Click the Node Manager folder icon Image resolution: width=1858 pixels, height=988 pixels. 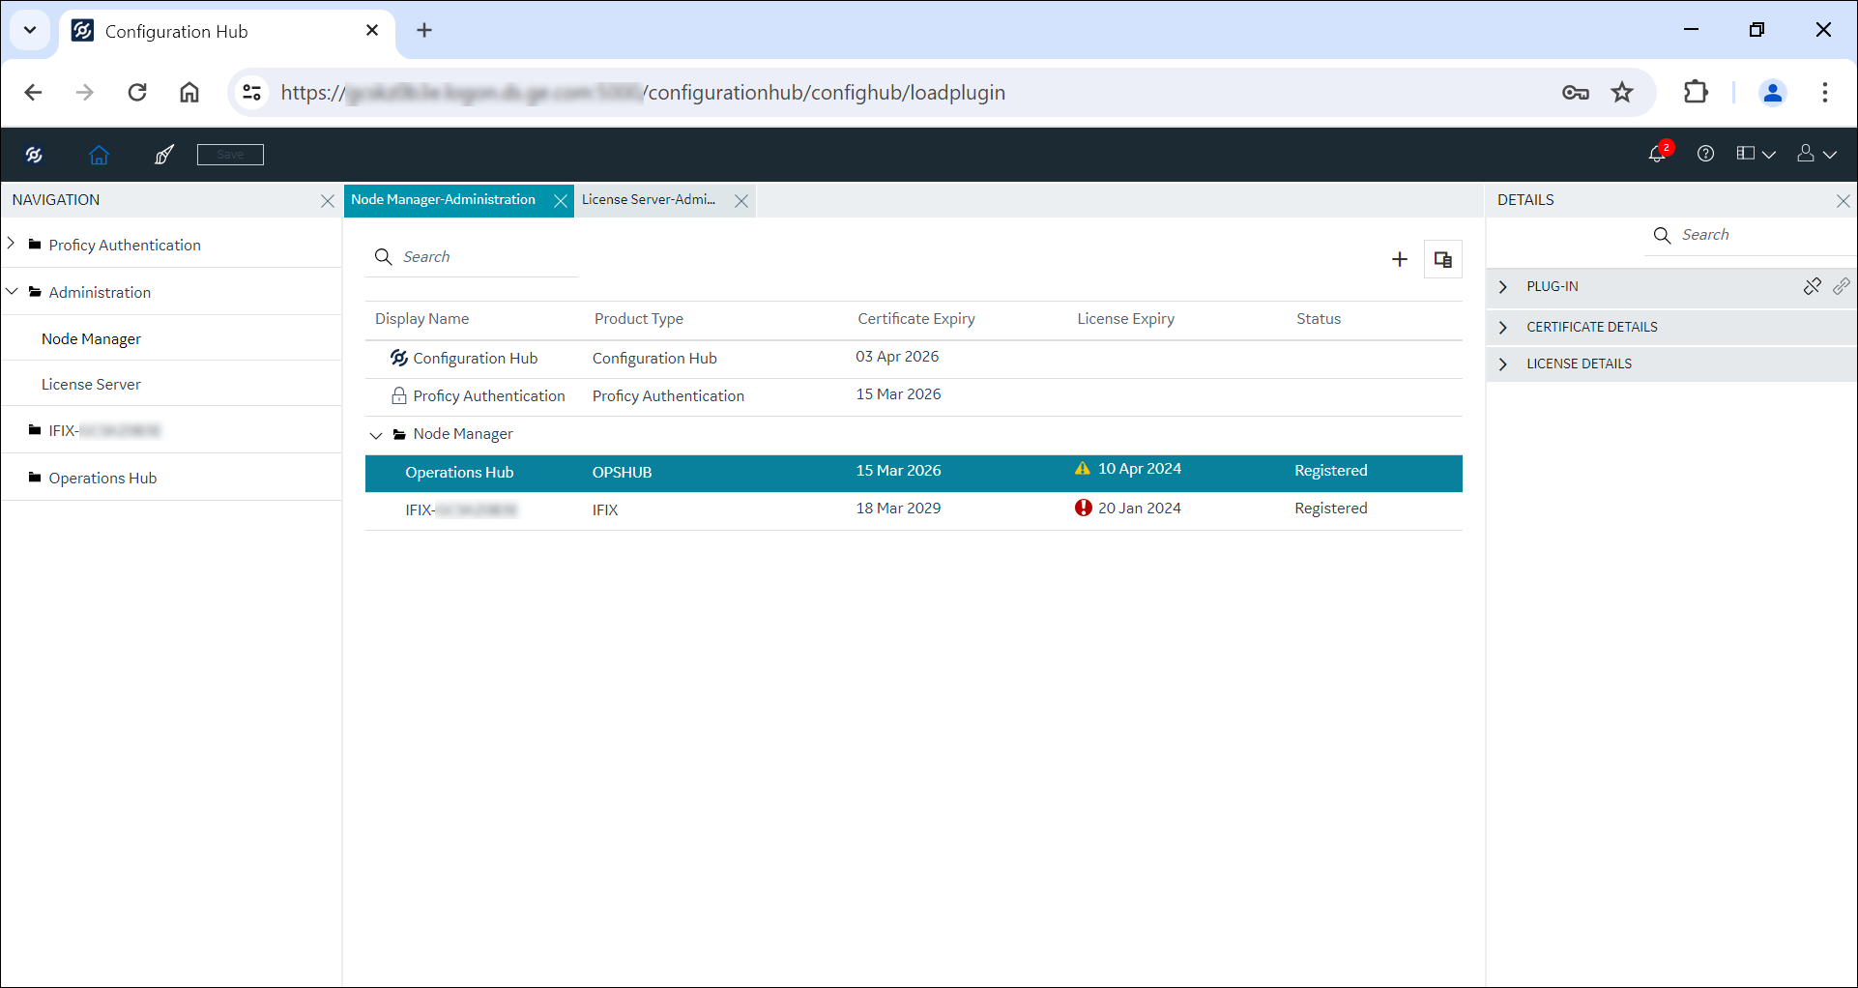[399, 434]
